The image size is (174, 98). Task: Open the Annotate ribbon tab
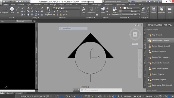[21, 5]
